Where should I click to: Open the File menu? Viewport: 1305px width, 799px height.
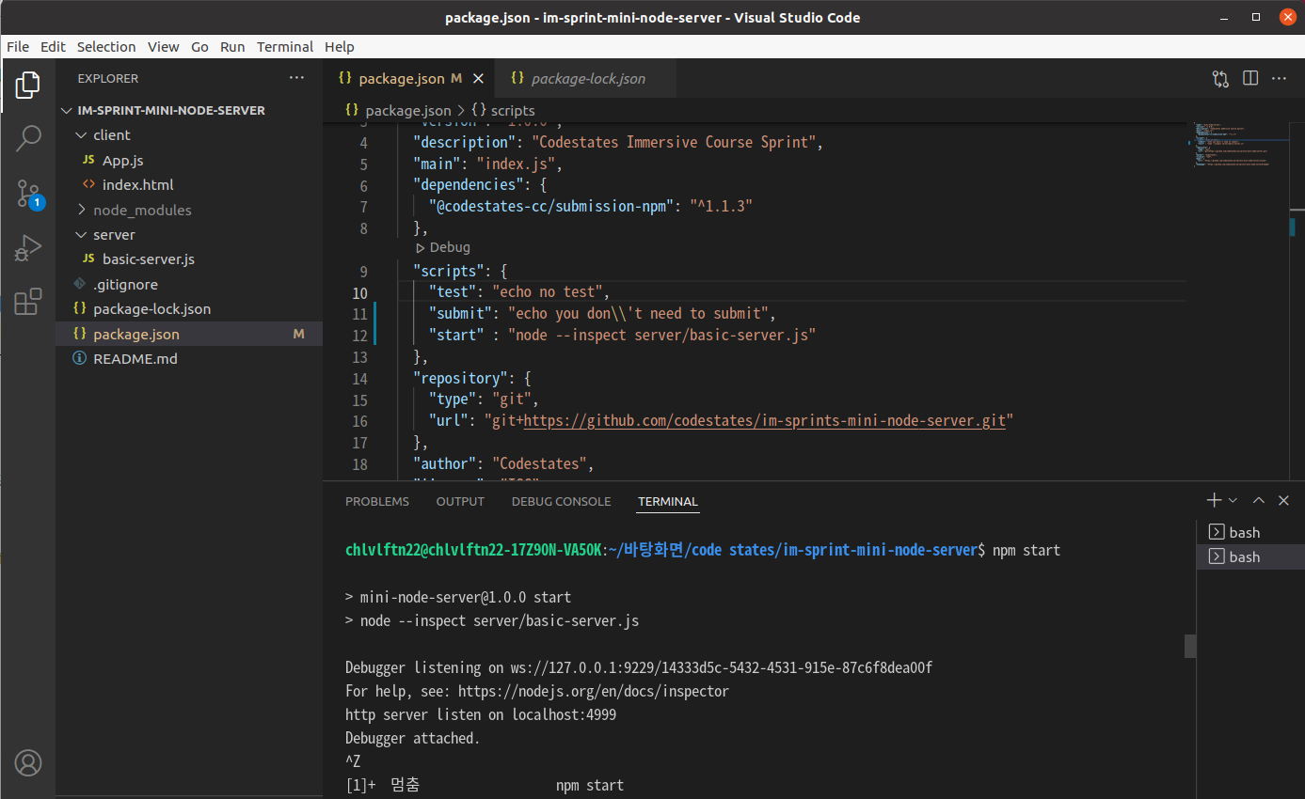[x=18, y=47]
